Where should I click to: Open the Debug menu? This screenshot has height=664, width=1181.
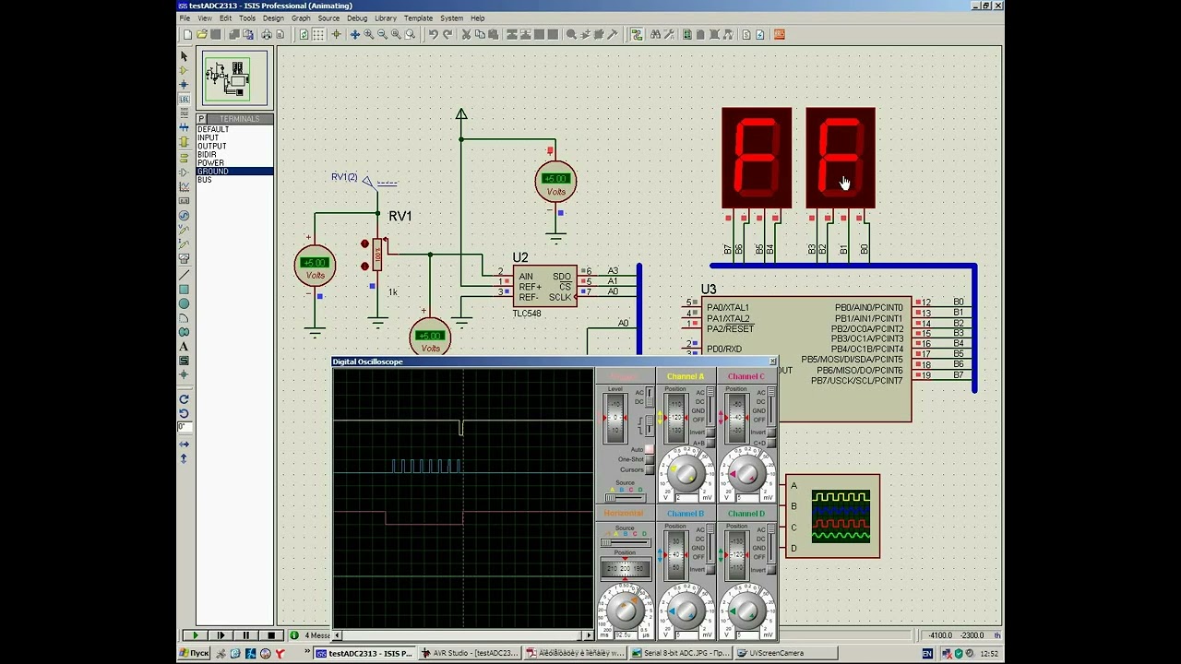point(357,18)
